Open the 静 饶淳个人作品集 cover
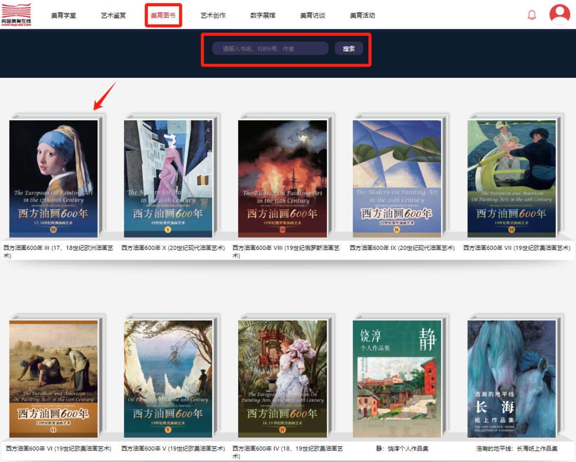The height and width of the screenshot is (462, 576). pos(397,379)
